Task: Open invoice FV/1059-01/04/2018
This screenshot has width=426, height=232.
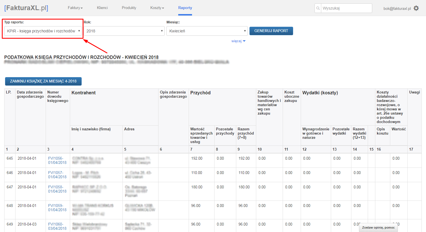Action: pyautogui.click(x=57, y=208)
